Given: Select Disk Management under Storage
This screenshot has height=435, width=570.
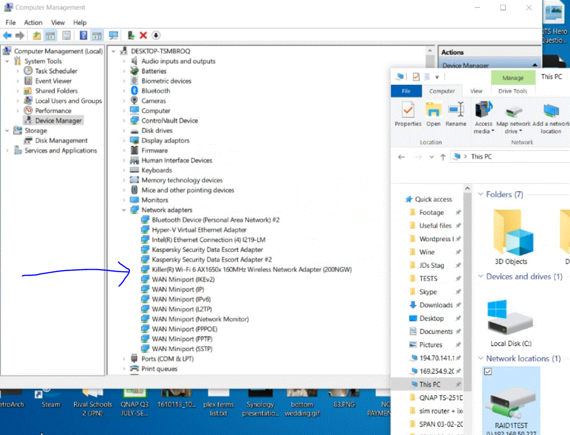Looking at the screenshot, I should [61, 140].
